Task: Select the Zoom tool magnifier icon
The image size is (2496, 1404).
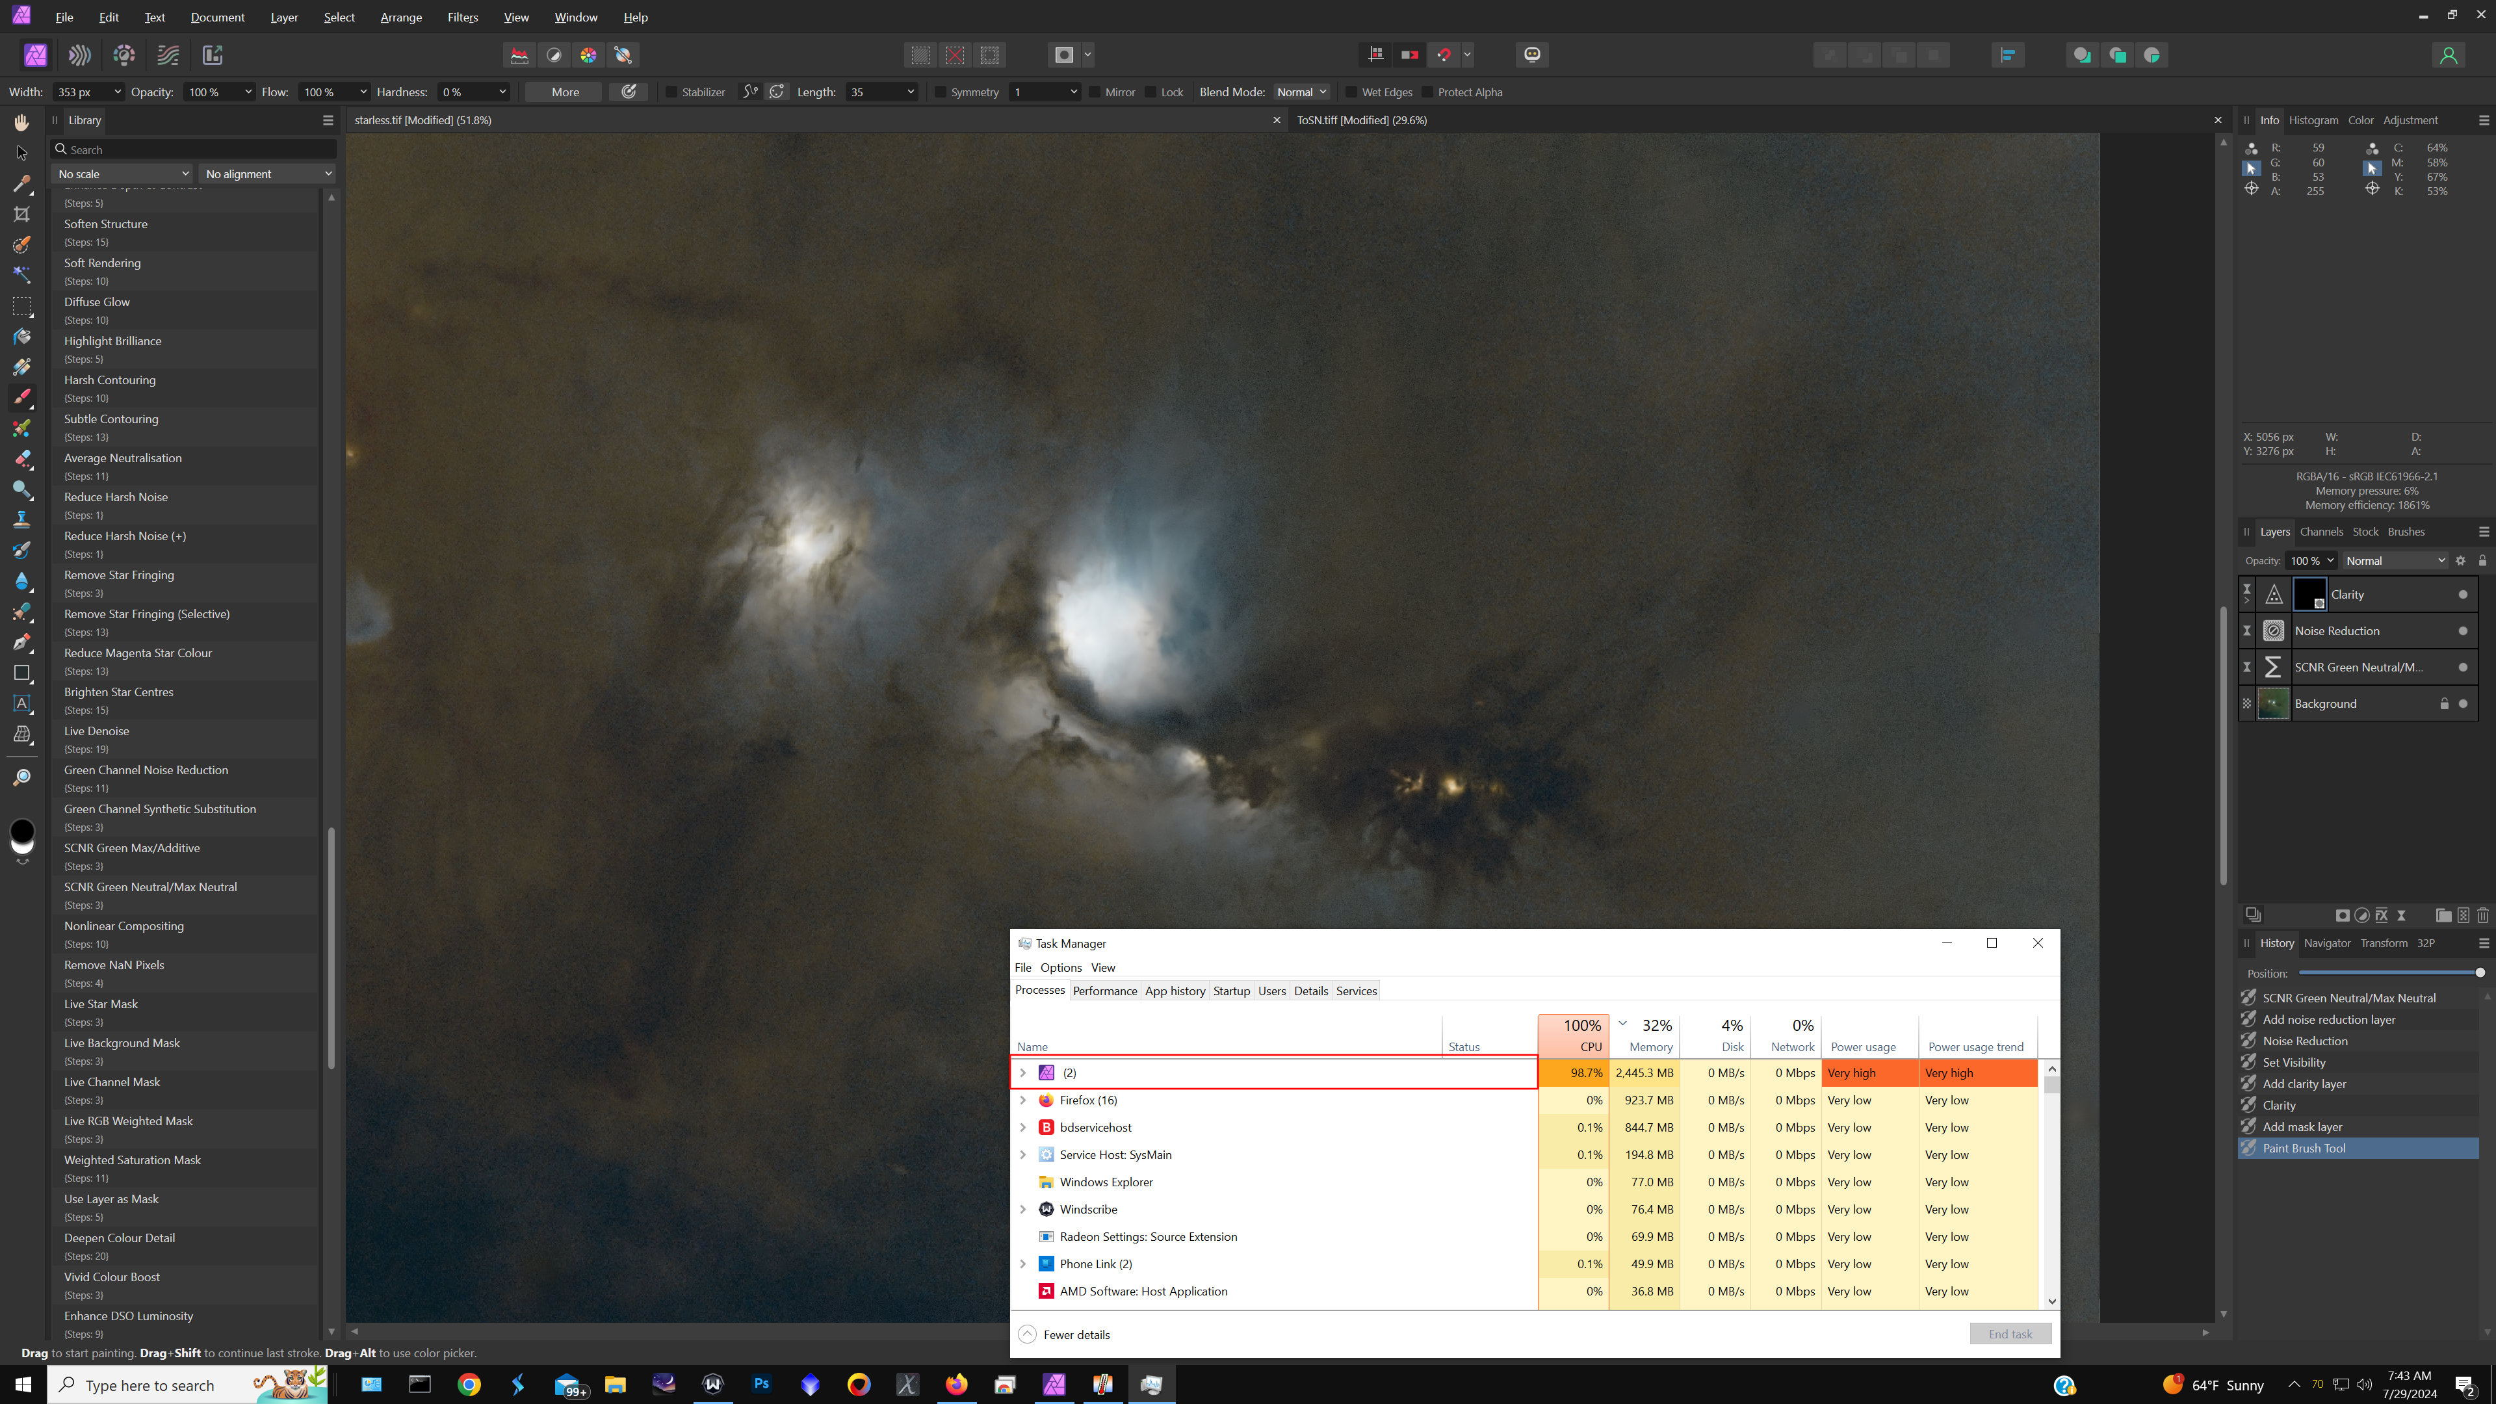Action: coord(21,777)
